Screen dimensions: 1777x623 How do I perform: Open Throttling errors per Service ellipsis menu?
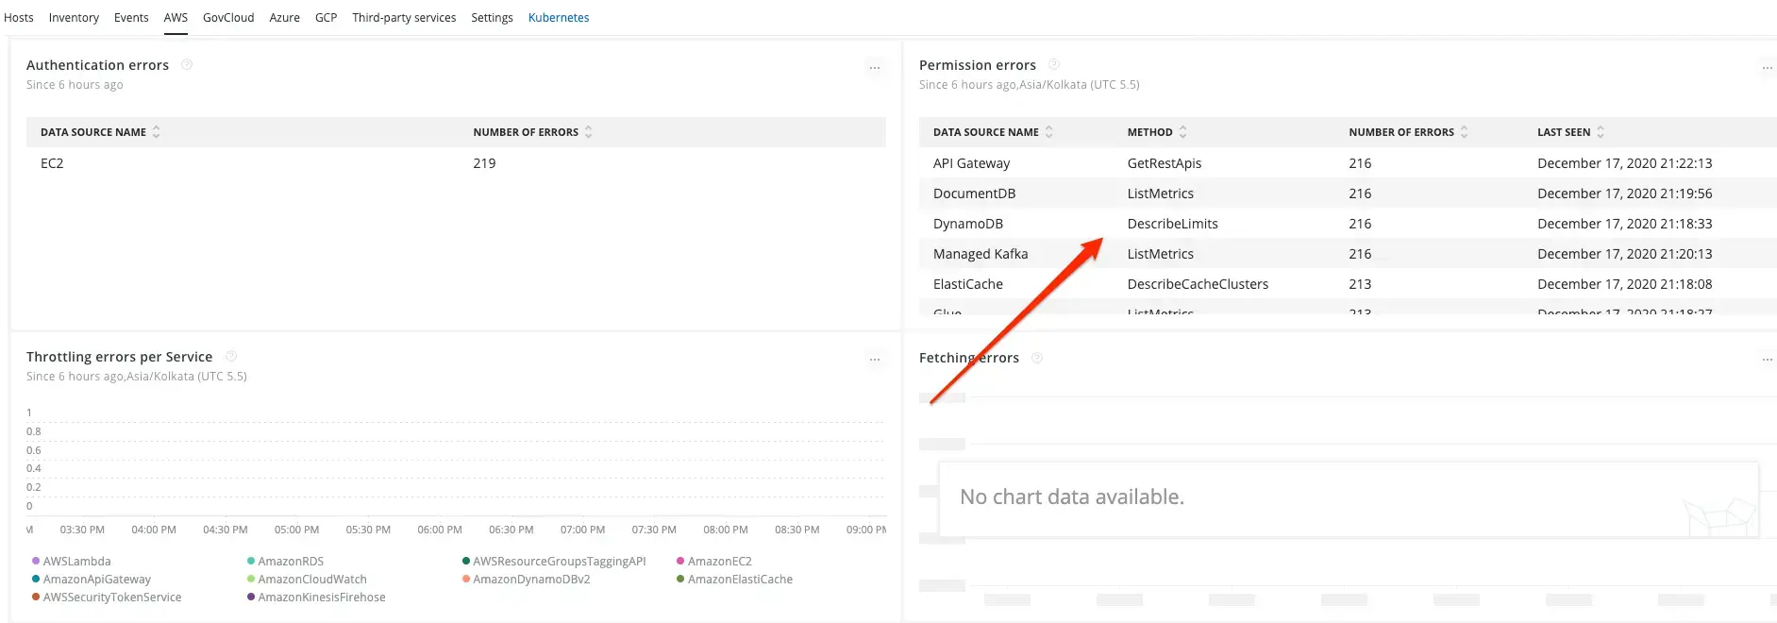(x=874, y=359)
